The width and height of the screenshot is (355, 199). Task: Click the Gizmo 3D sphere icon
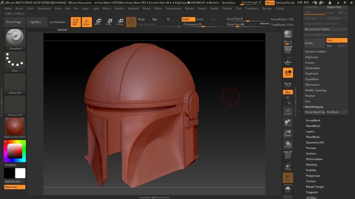(131, 22)
